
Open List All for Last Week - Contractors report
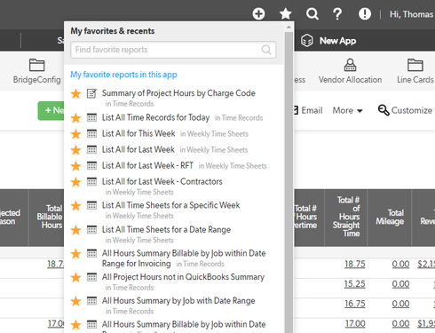click(162, 181)
